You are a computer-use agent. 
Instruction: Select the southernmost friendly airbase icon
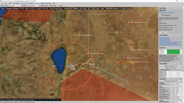(x=51, y=92)
